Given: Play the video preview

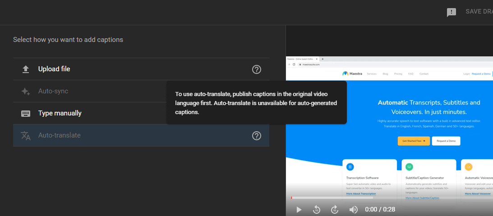Looking at the screenshot, I should (x=299, y=209).
